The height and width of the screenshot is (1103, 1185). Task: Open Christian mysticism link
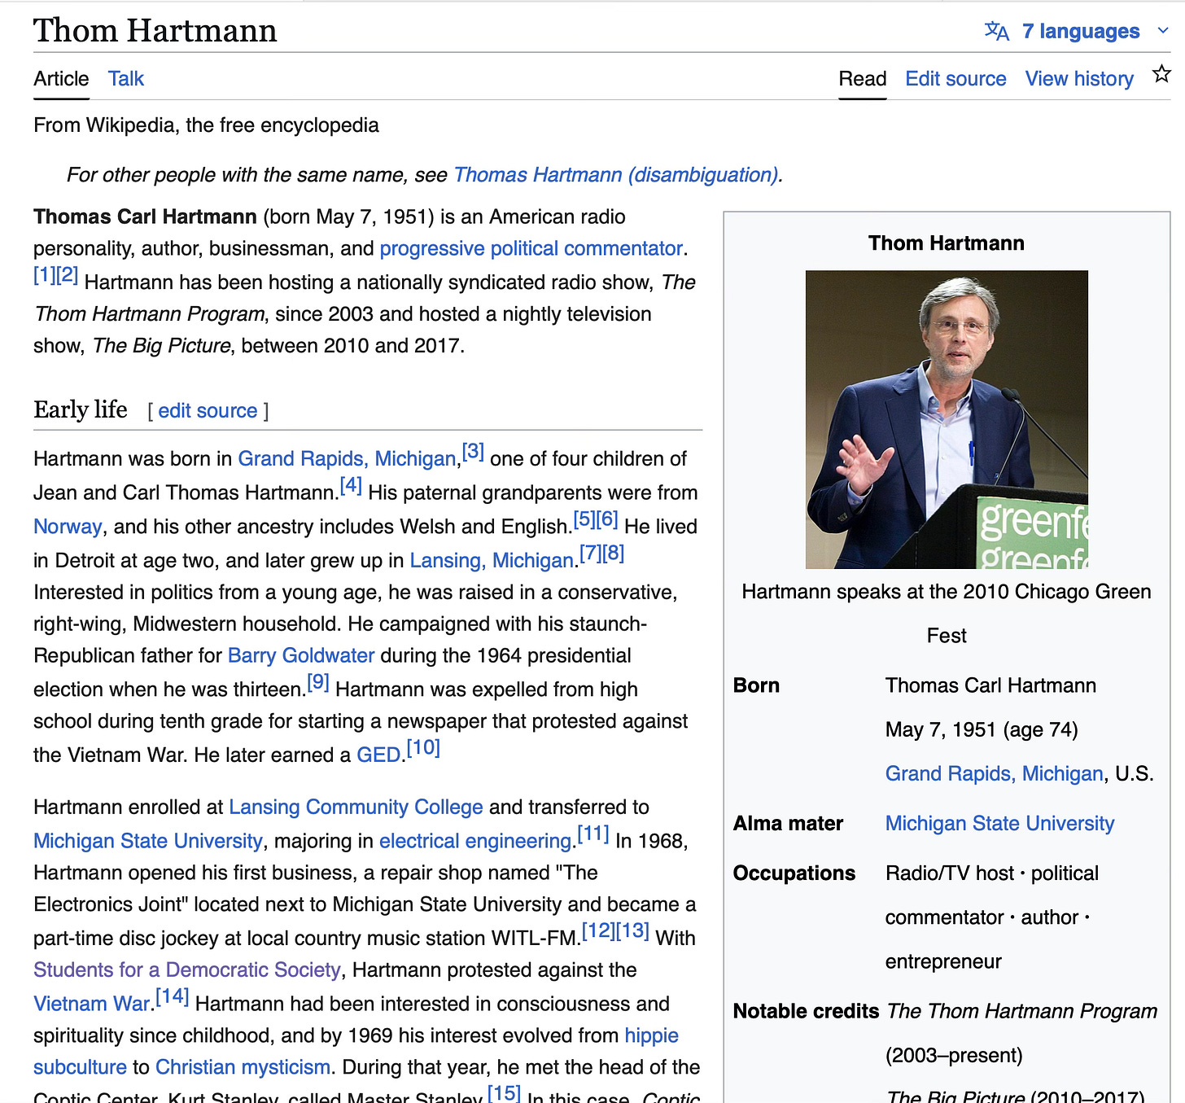pyautogui.click(x=243, y=1067)
